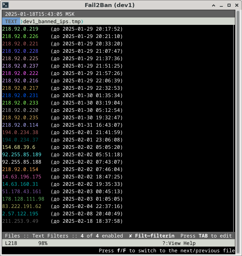Select IP address 51.178.43.161
This screenshot has height=256, width=242.
[22, 191]
